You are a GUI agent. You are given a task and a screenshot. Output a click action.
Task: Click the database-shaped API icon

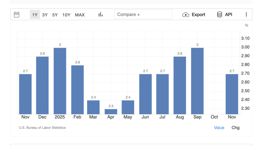219,14
